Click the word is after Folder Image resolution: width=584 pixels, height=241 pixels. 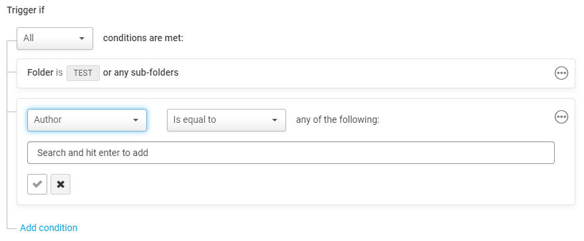click(x=59, y=72)
